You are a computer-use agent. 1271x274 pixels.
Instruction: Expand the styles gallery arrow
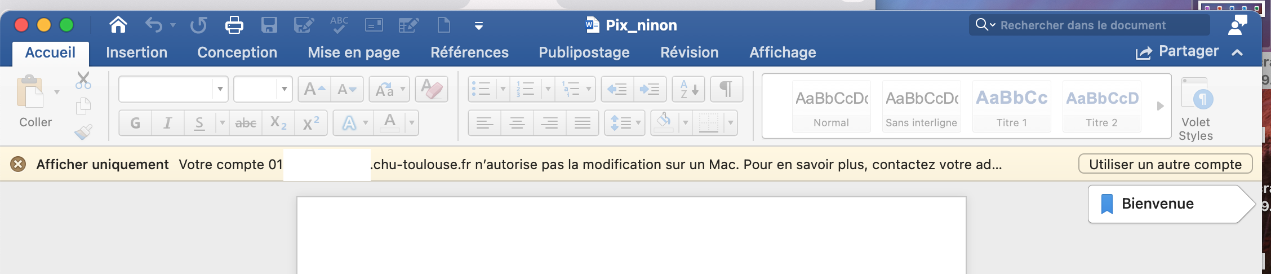[1160, 106]
